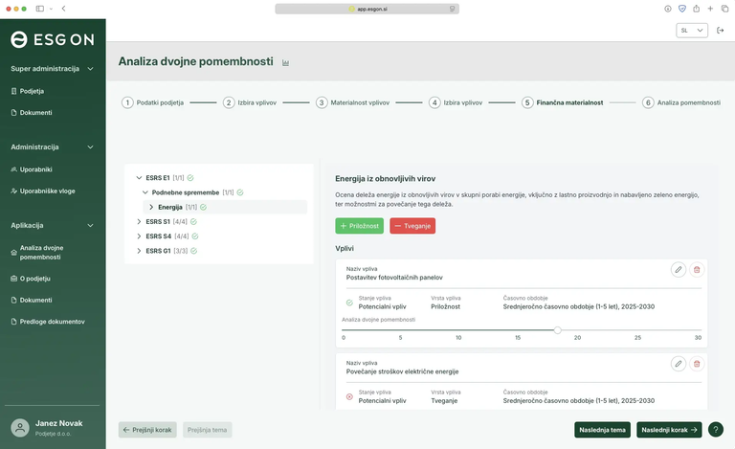Click check icon next to ESRS S1
Image resolution: width=735 pixels, height=449 pixels.
tap(193, 222)
